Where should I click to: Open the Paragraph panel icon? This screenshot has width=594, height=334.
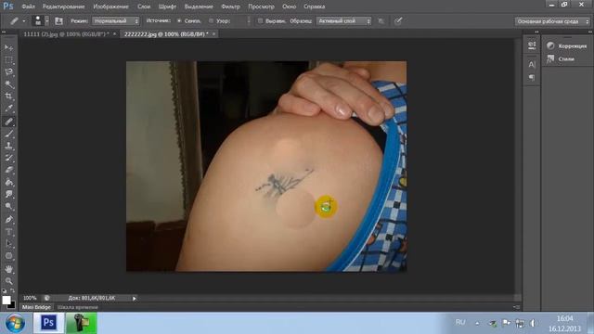point(532,77)
